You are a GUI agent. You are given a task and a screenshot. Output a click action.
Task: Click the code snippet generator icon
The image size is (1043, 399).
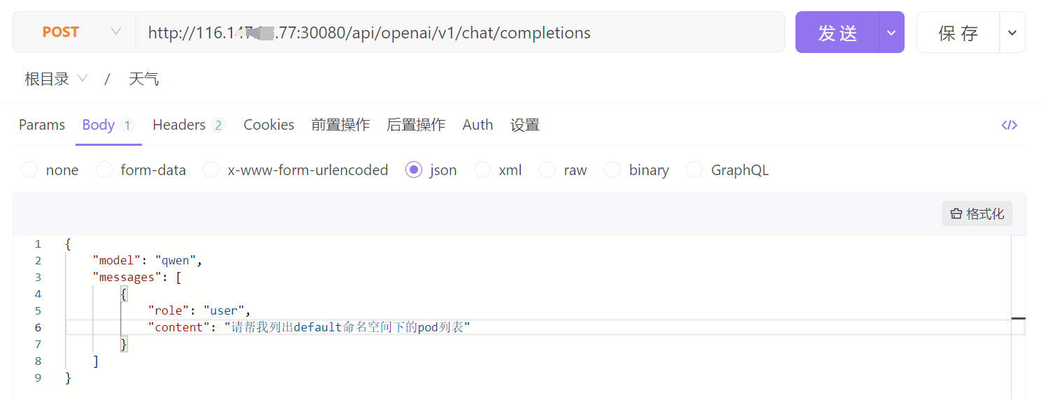pos(1009,125)
